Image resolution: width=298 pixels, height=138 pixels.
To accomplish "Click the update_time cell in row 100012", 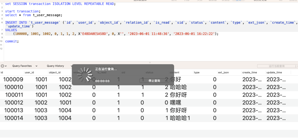I will click(x=276, y=102).
